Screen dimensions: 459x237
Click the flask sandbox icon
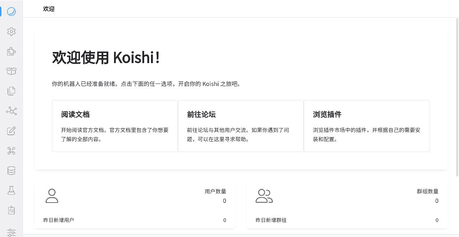[x=11, y=190]
